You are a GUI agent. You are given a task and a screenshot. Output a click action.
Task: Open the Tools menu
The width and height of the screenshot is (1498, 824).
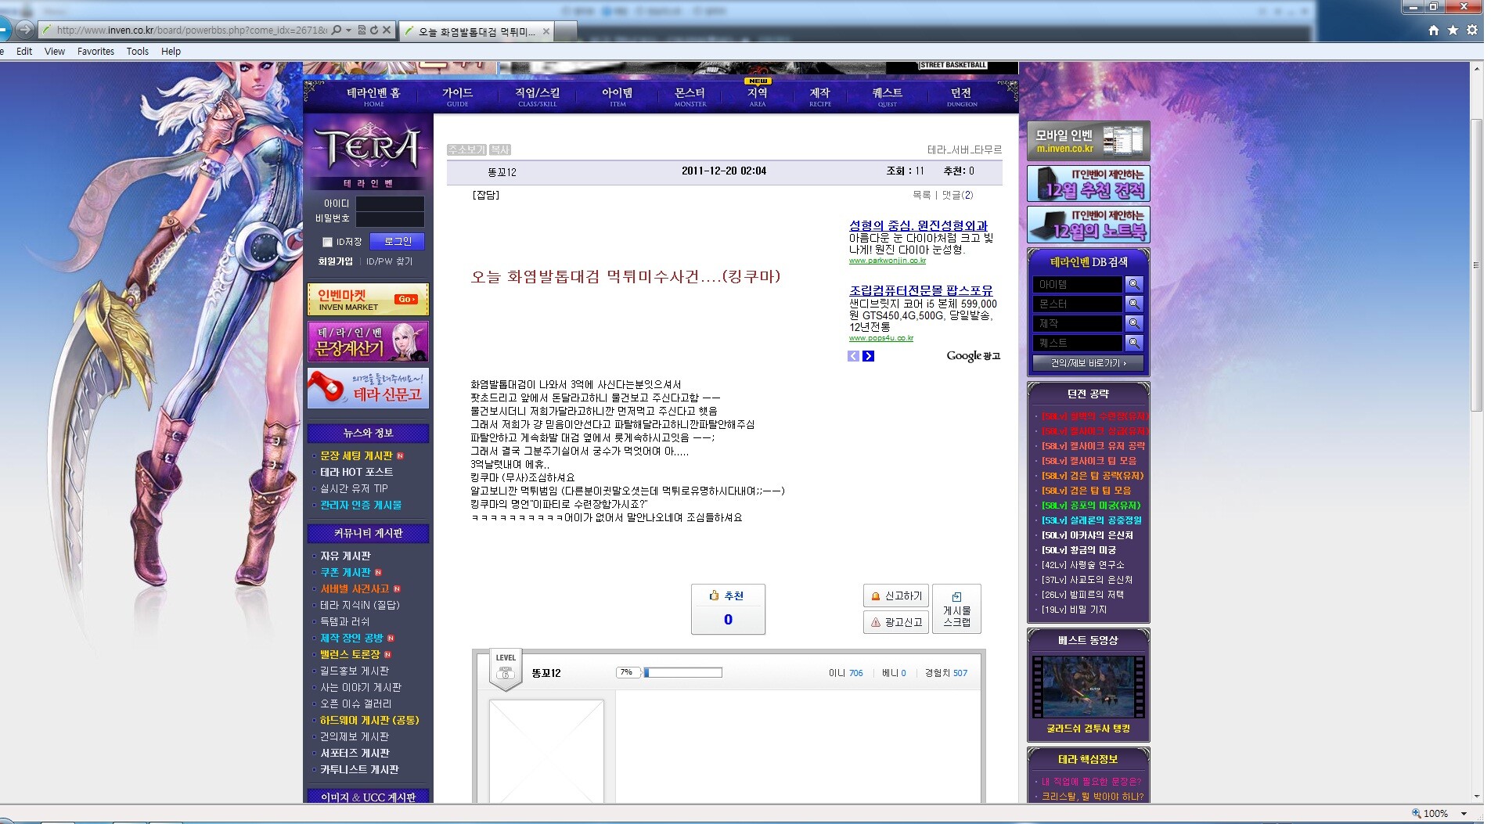click(137, 52)
